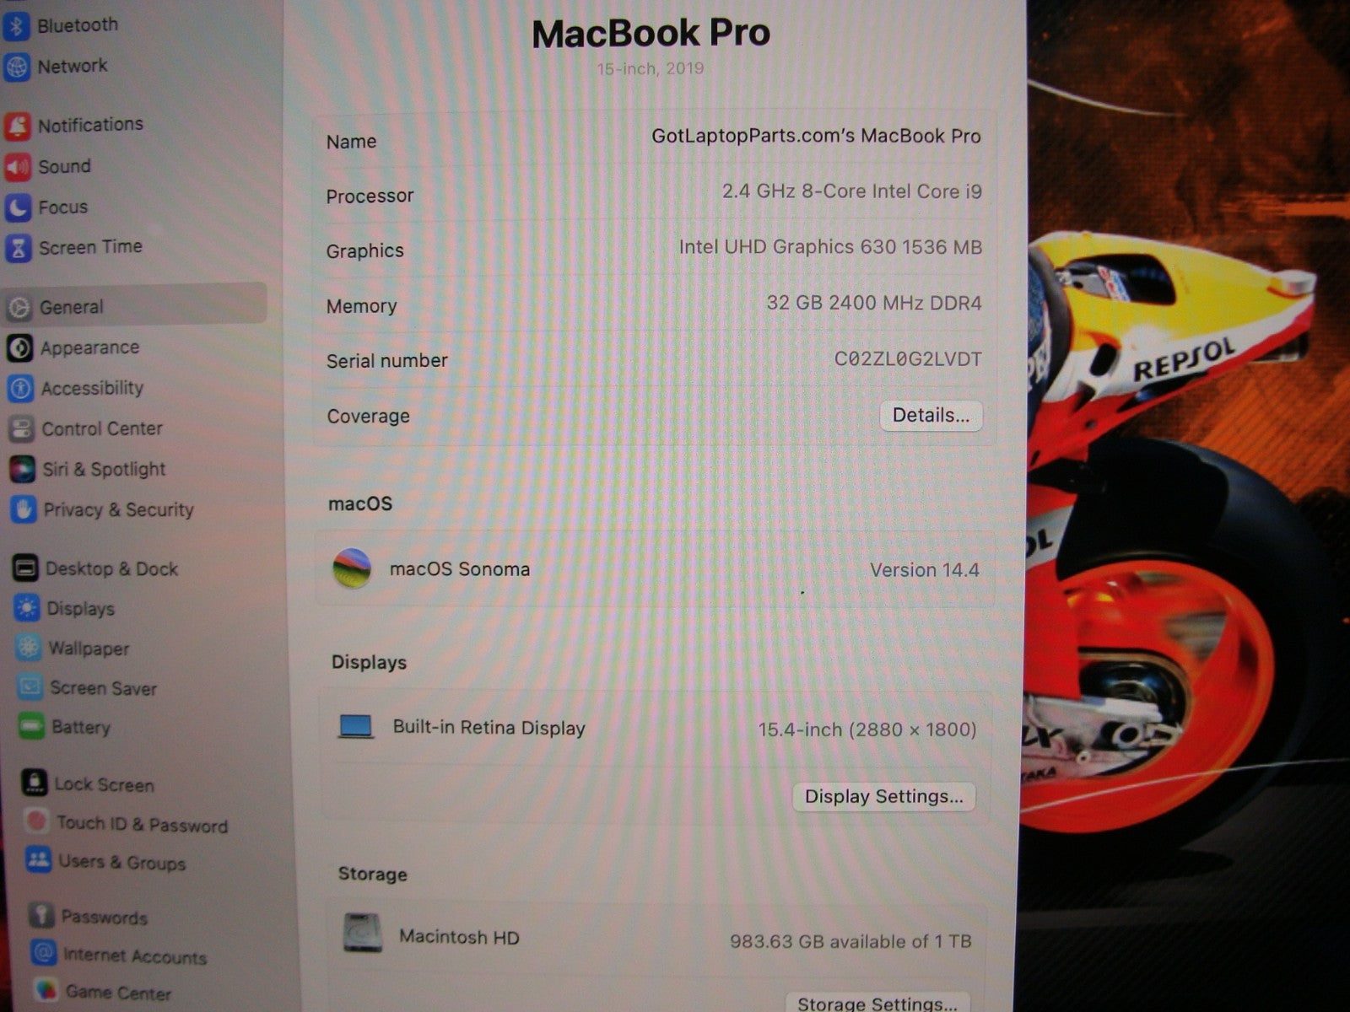The image size is (1350, 1012).
Task: Open Siri & Spotlight icon
Action: pos(22,469)
